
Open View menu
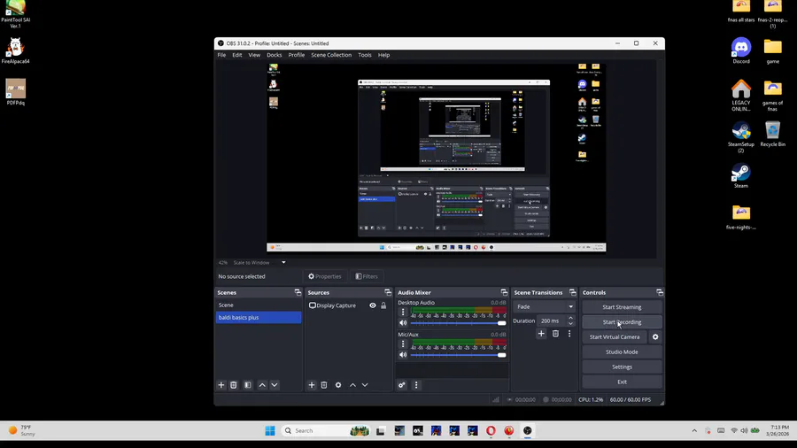(x=254, y=55)
